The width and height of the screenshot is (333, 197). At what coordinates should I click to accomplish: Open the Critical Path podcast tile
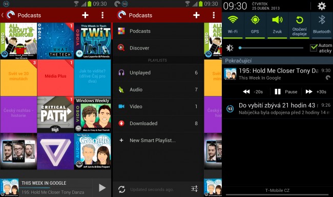click(55, 114)
